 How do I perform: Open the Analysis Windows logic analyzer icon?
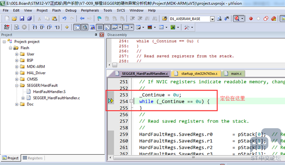[150, 27]
